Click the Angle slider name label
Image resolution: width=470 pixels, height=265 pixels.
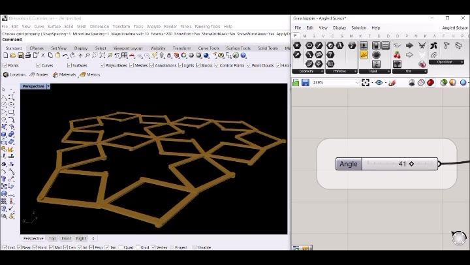(349, 164)
